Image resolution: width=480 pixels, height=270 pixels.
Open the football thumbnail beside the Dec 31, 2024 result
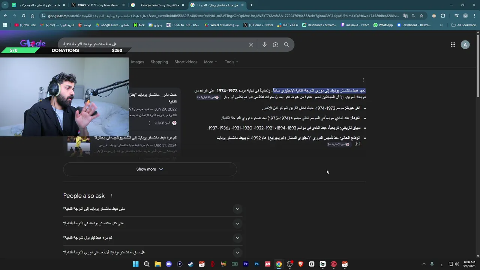point(79,146)
